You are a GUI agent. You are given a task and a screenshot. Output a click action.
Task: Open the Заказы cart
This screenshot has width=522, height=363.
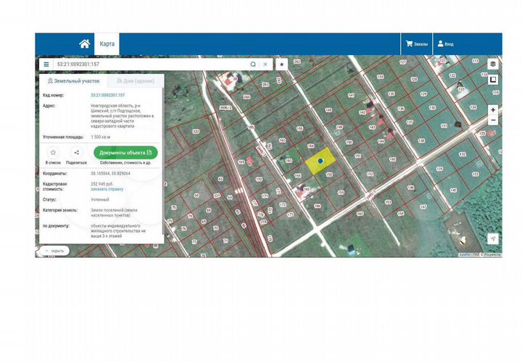pyautogui.click(x=416, y=44)
